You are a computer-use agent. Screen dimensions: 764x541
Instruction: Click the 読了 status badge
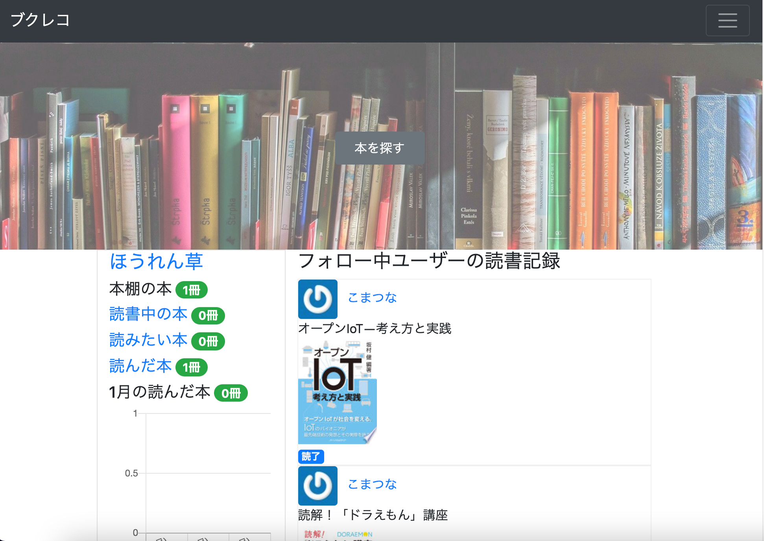pyautogui.click(x=311, y=456)
